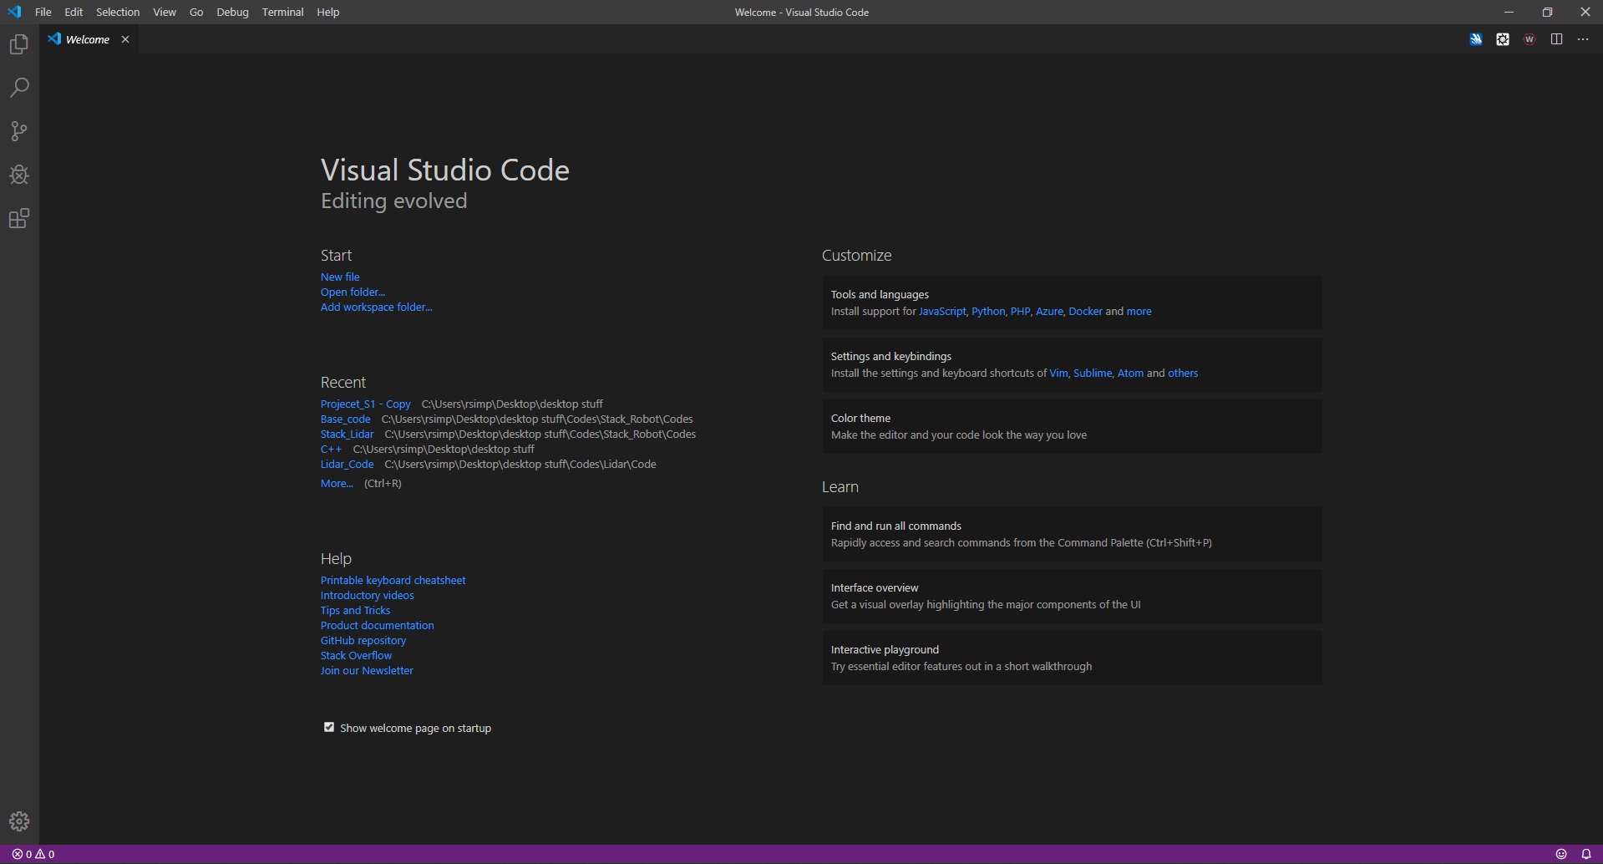This screenshot has width=1603, height=864.
Task: Open the Help menu
Action: (328, 12)
